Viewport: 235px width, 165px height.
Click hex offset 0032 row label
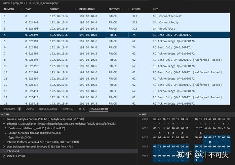pyautogui.click(x=145, y=137)
